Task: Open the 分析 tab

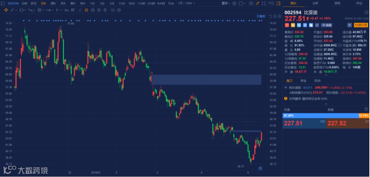Action: (315, 3)
